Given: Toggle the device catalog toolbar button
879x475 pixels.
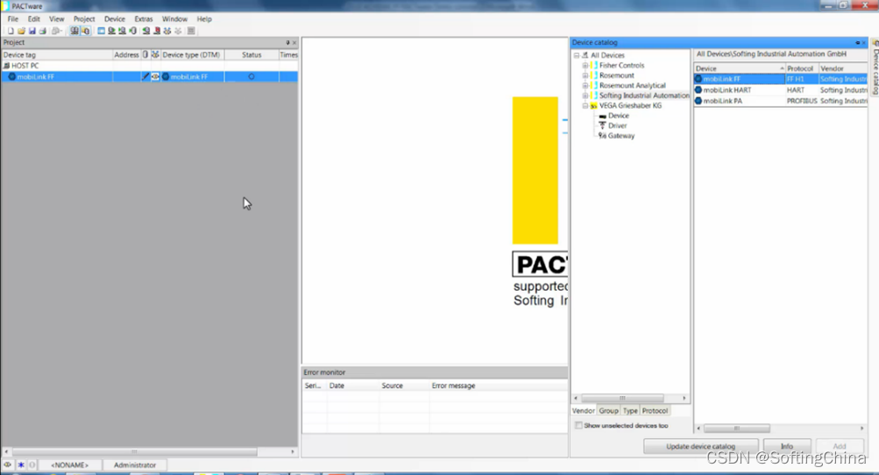Looking at the screenshot, I should (85, 31).
